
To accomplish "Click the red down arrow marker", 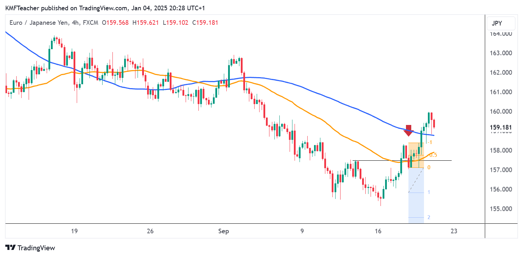I will click(x=409, y=130).
